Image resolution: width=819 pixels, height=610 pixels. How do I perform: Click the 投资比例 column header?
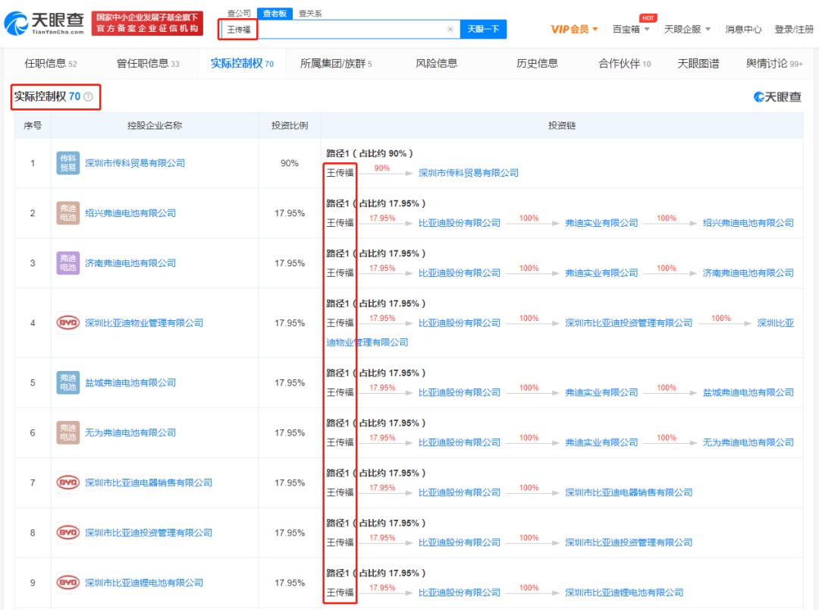[290, 125]
